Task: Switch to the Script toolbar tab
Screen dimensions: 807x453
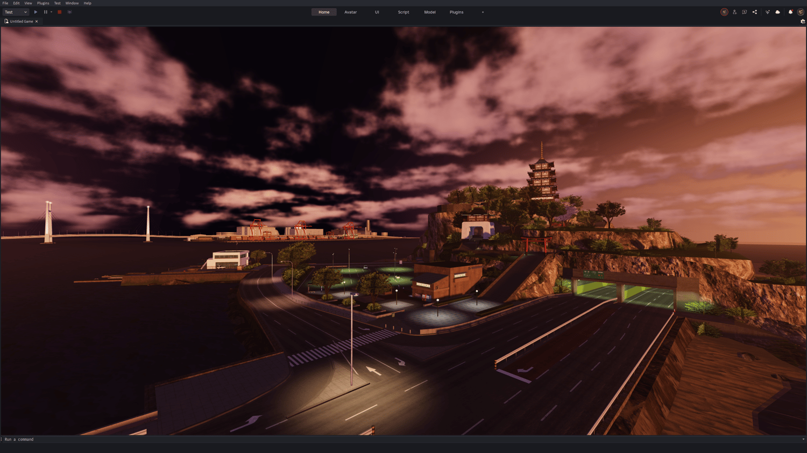Action: pos(403,12)
